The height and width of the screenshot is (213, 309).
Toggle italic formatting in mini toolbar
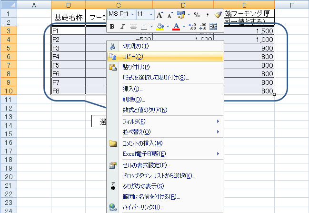click(x=122, y=26)
